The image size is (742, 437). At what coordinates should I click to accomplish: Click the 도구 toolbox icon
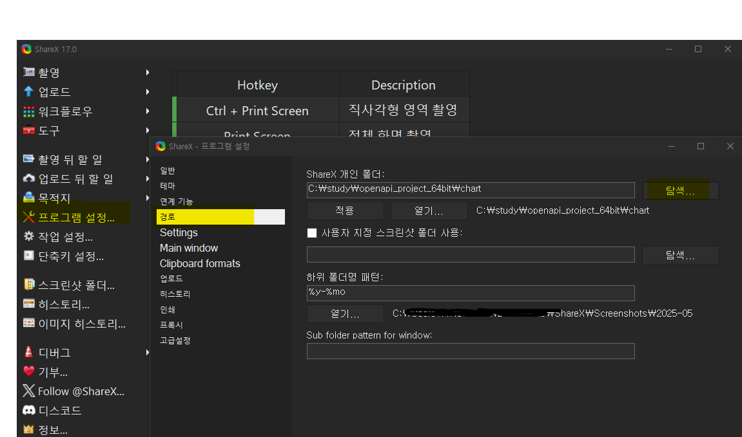point(29,130)
